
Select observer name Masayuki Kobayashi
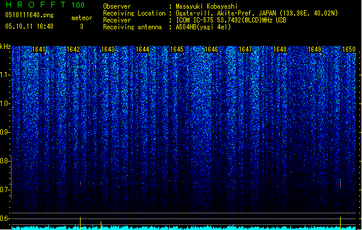coord(207,6)
